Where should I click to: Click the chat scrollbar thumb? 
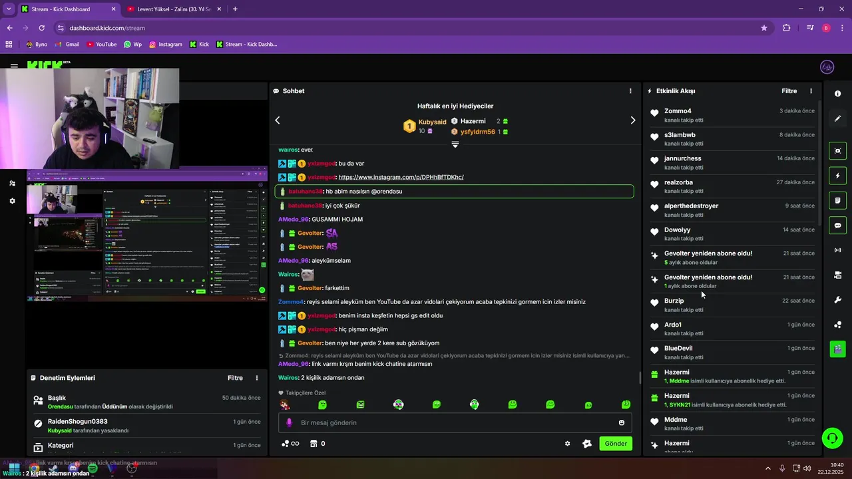640,377
